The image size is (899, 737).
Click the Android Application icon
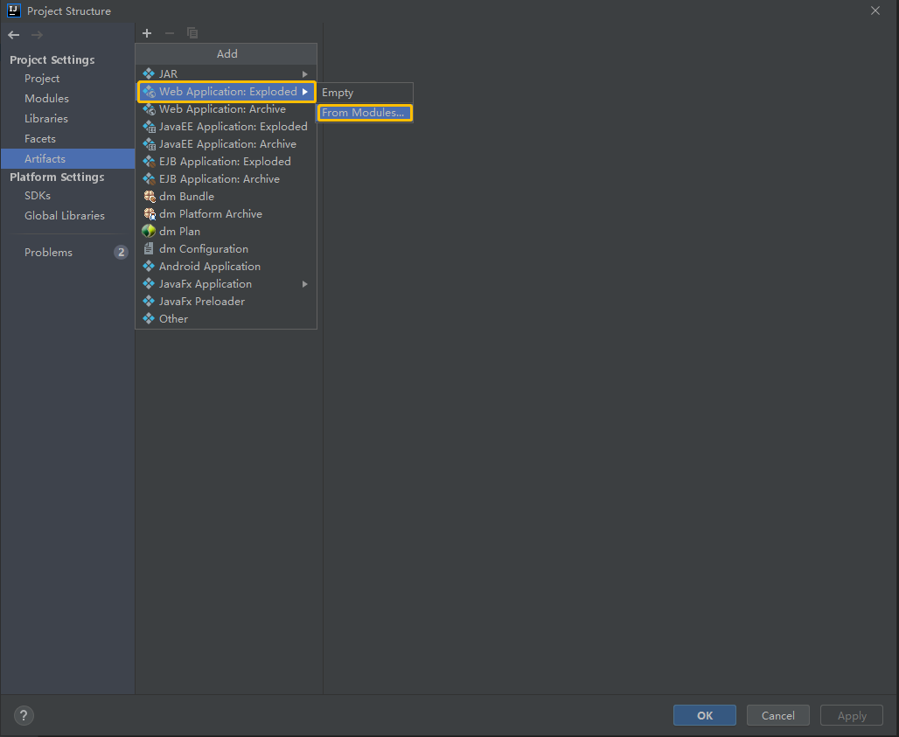pyautogui.click(x=149, y=266)
